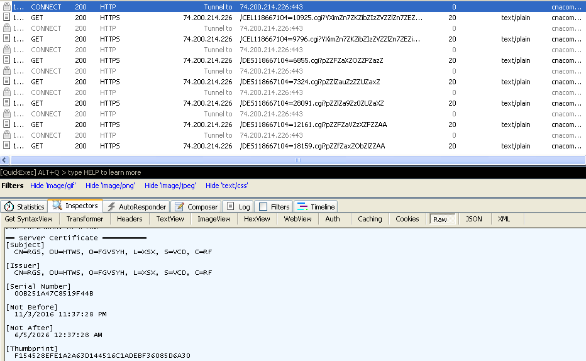586x361 pixels.
Task: Click the horizontal scrollbar thumb in session list
Action: [297, 160]
